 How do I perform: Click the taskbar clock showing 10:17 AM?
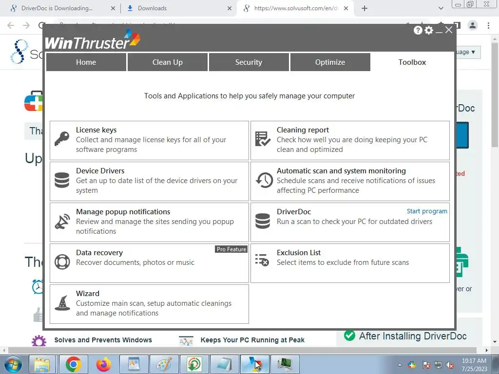click(x=474, y=365)
